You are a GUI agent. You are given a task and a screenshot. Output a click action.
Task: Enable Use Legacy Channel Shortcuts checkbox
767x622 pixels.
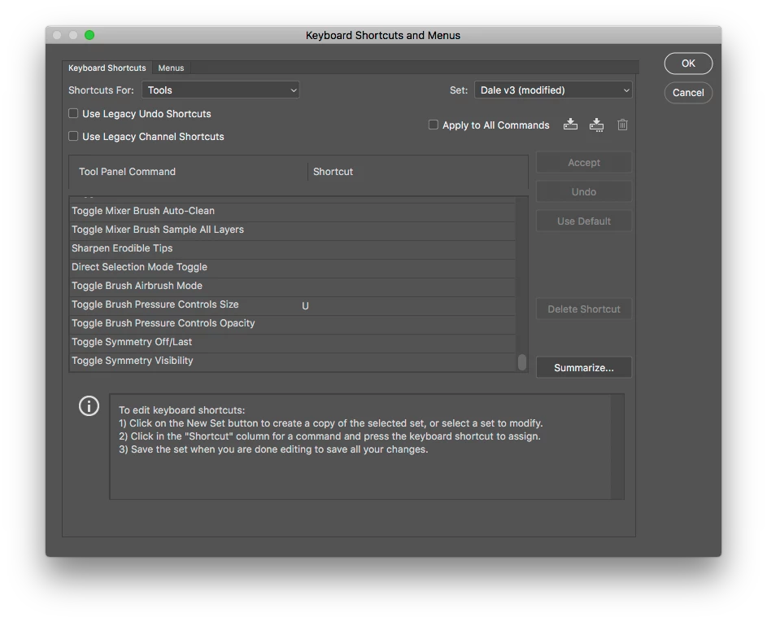(73, 136)
